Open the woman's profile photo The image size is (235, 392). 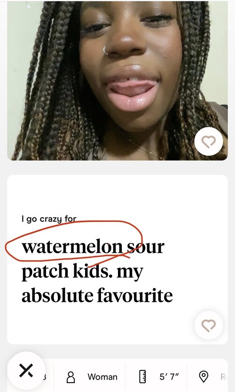117,80
